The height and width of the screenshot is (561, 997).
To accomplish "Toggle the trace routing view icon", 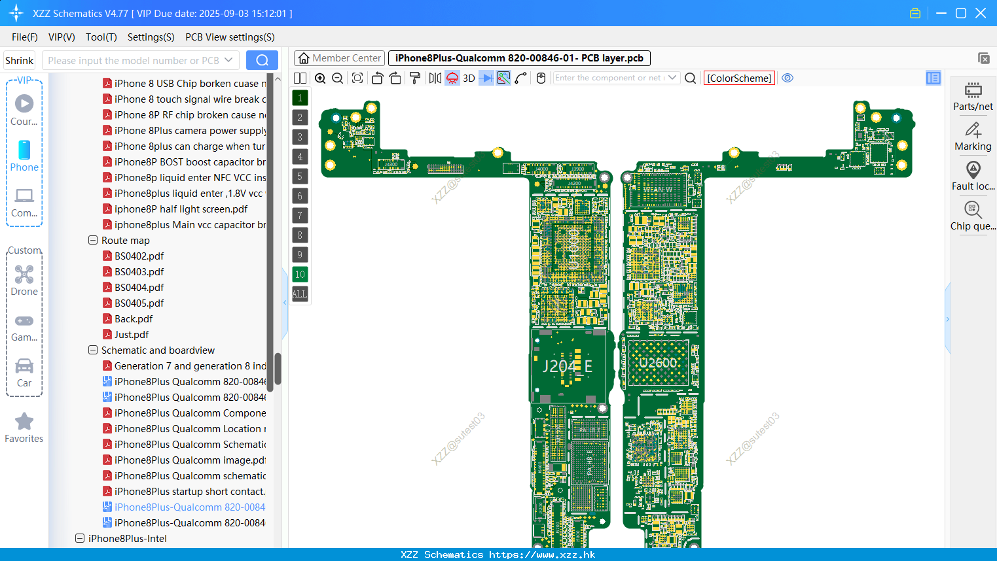I will point(503,78).
